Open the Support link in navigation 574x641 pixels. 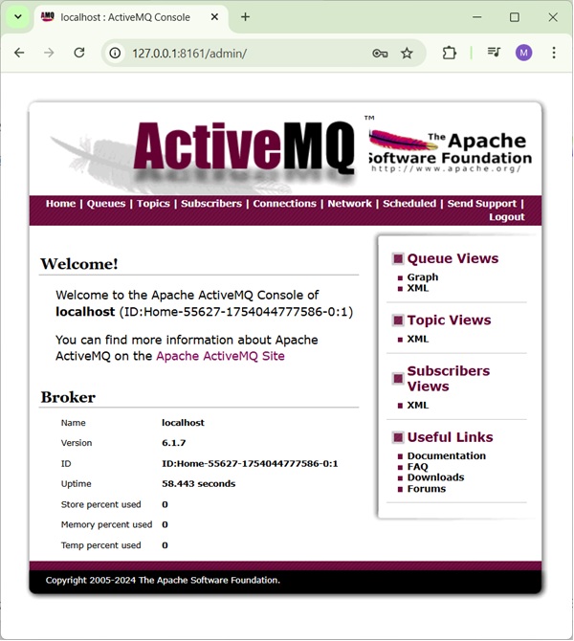496,204
